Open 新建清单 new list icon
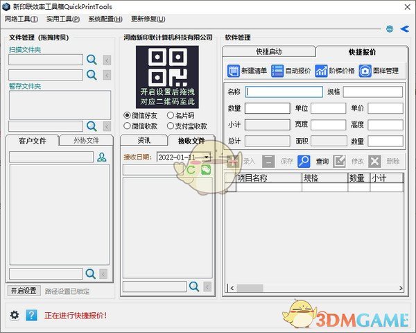 click(234, 71)
